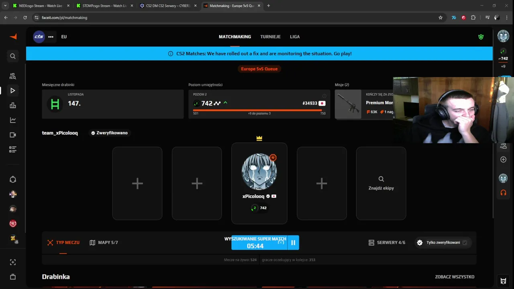Image resolution: width=514 pixels, height=289 pixels.
Task: Go back with the browser back arrow
Action: tap(6, 18)
